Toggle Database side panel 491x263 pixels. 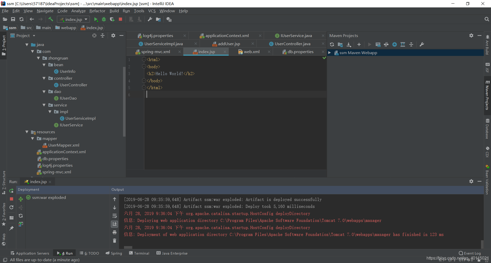(487, 129)
